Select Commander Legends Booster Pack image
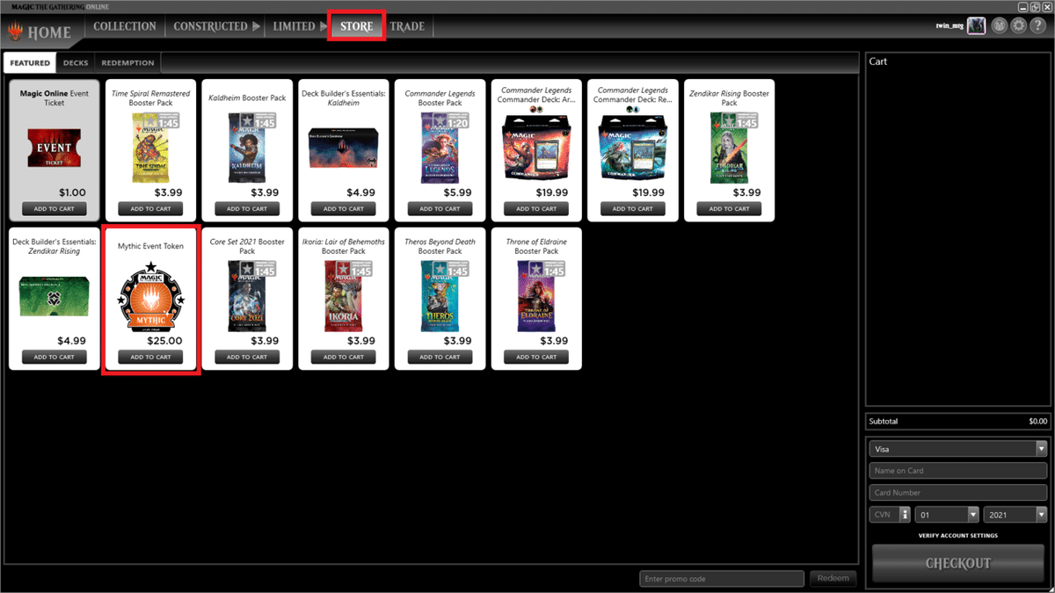Screen dimensions: 1055x593 click(x=441, y=147)
